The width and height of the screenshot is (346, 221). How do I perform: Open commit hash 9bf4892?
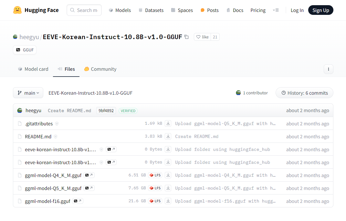tap(106, 111)
